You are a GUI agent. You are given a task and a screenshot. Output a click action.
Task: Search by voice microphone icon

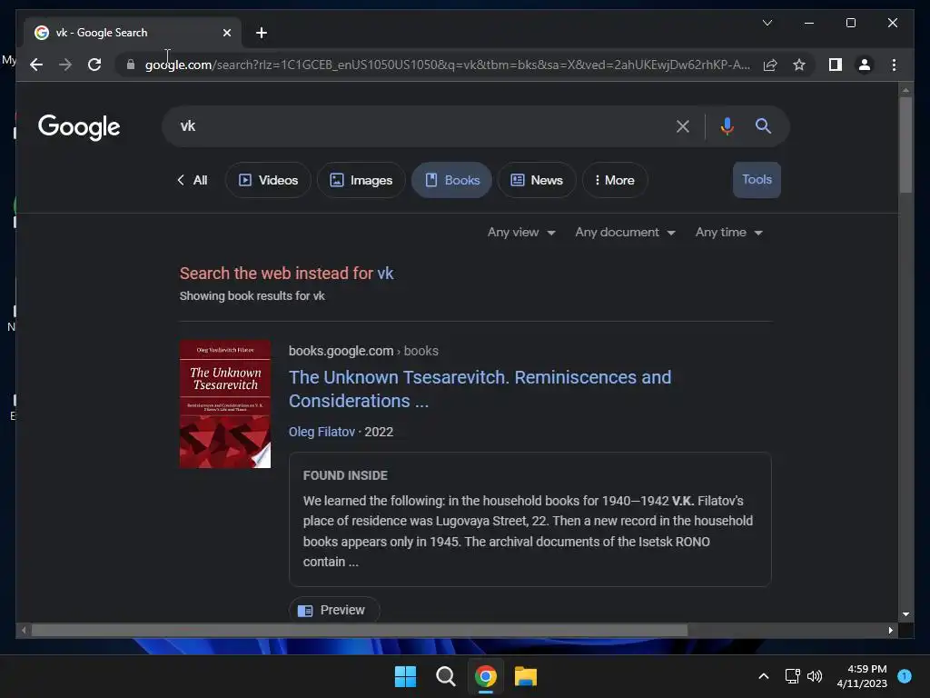pyautogui.click(x=727, y=125)
